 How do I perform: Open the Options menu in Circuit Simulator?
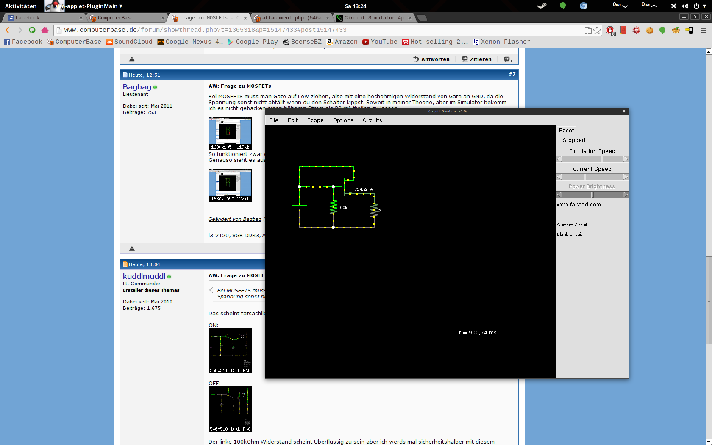(x=343, y=120)
